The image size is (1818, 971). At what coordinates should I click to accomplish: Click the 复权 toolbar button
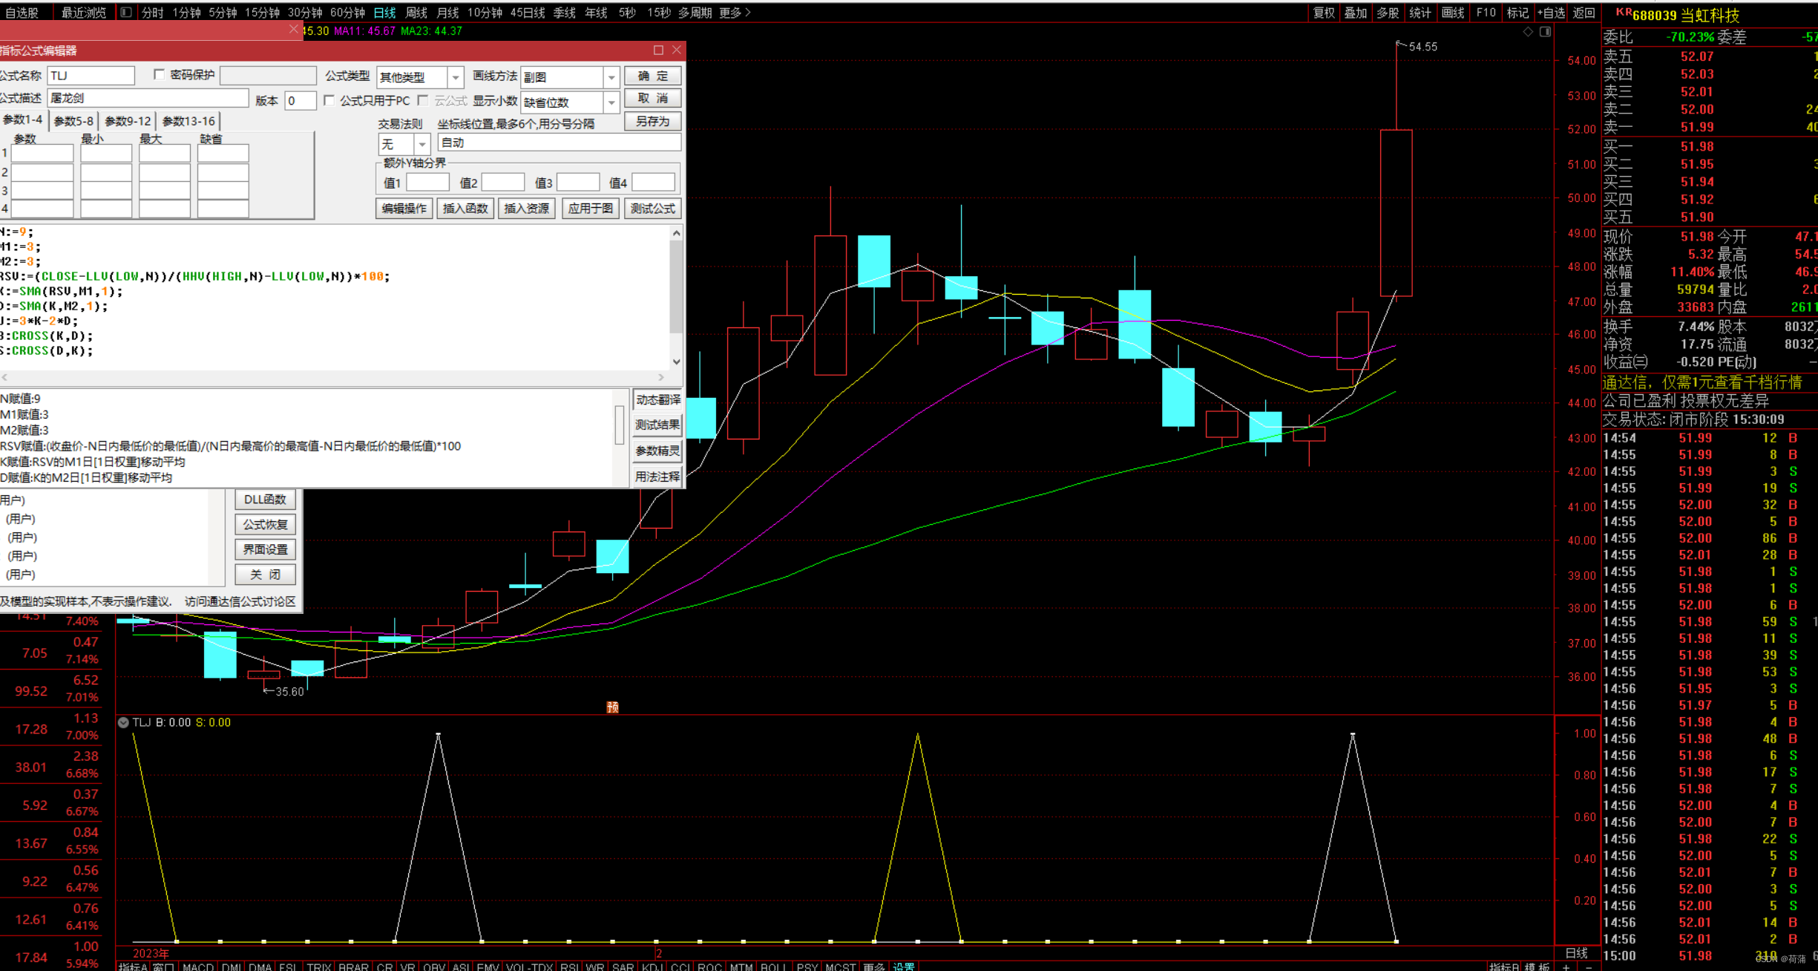point(1325,12)
